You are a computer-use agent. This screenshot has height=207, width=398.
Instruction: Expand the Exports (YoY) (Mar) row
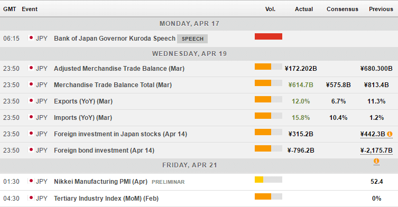[199, 101]
